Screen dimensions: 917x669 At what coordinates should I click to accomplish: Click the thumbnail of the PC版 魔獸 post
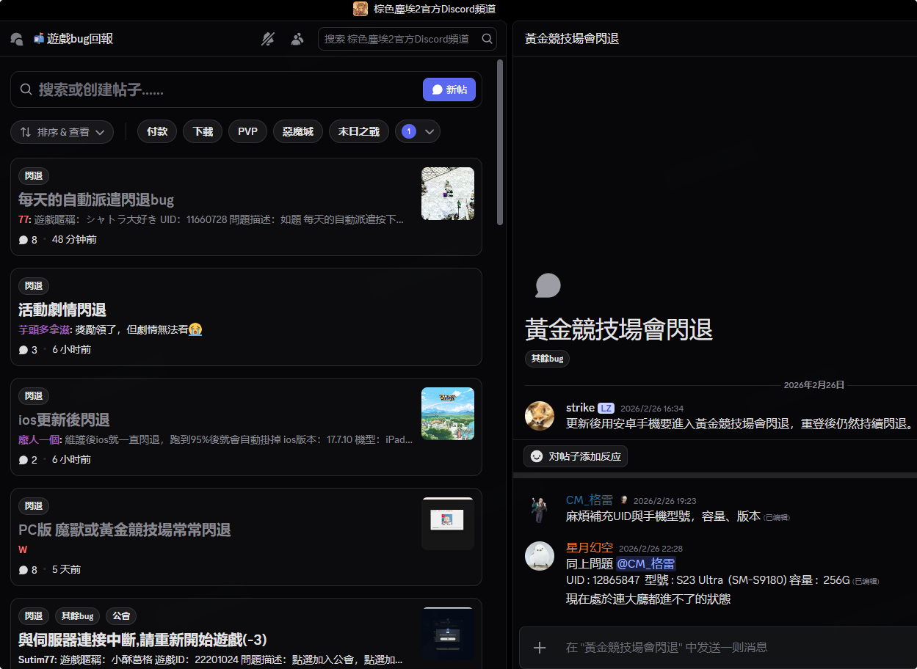pos(448,524)
